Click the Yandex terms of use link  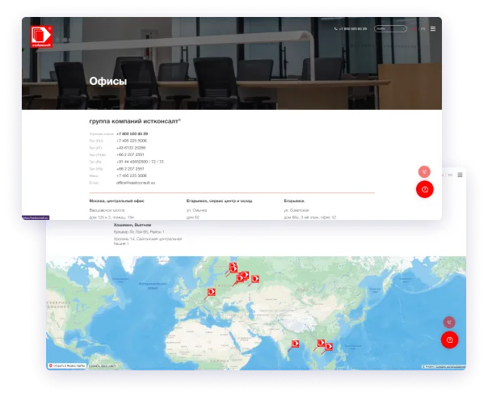pyautogui.click(x=450, y=367)
